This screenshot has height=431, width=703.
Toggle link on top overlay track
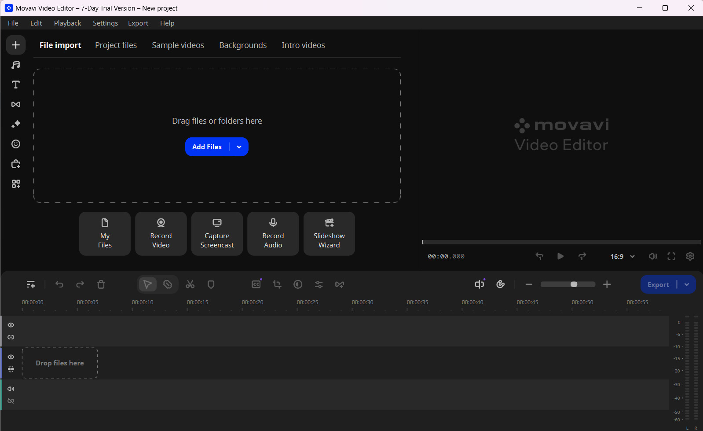(11, 337)
